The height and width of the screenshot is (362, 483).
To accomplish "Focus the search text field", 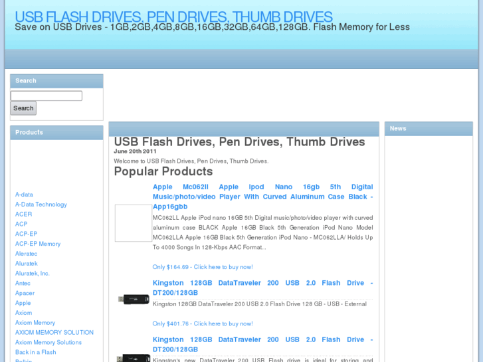I will [47, 96].
